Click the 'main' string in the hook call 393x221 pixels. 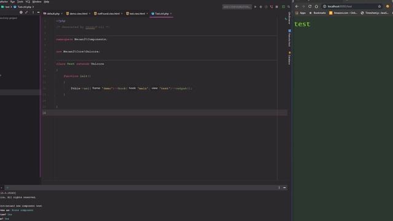tap(142, 88)
